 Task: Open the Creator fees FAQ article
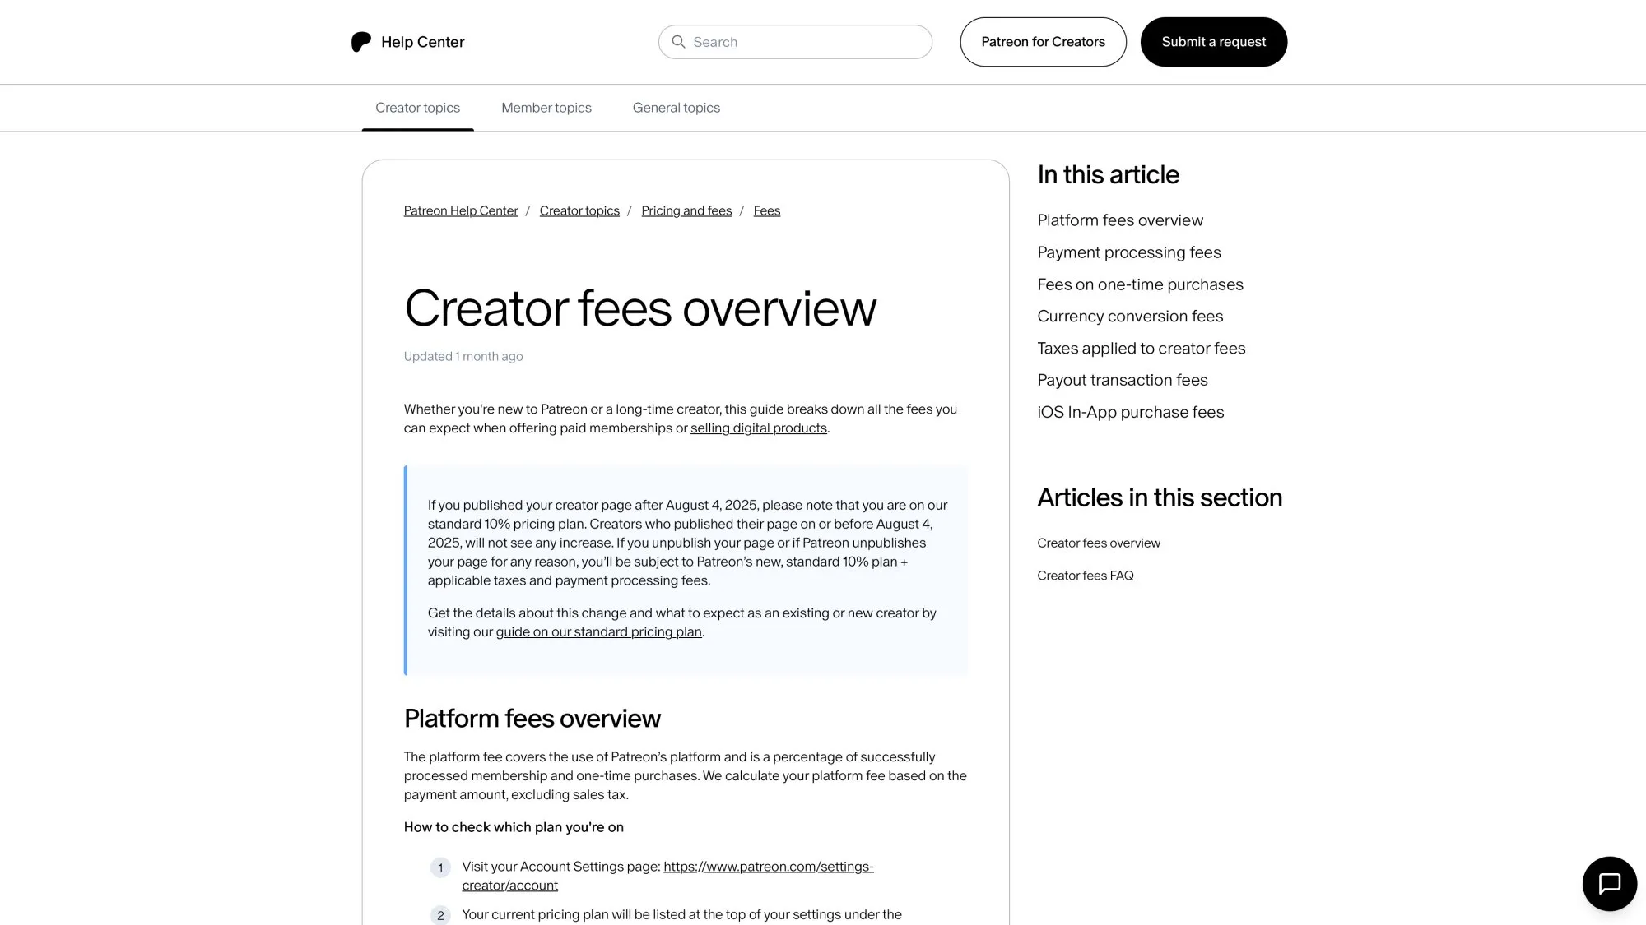(1085, 576)
